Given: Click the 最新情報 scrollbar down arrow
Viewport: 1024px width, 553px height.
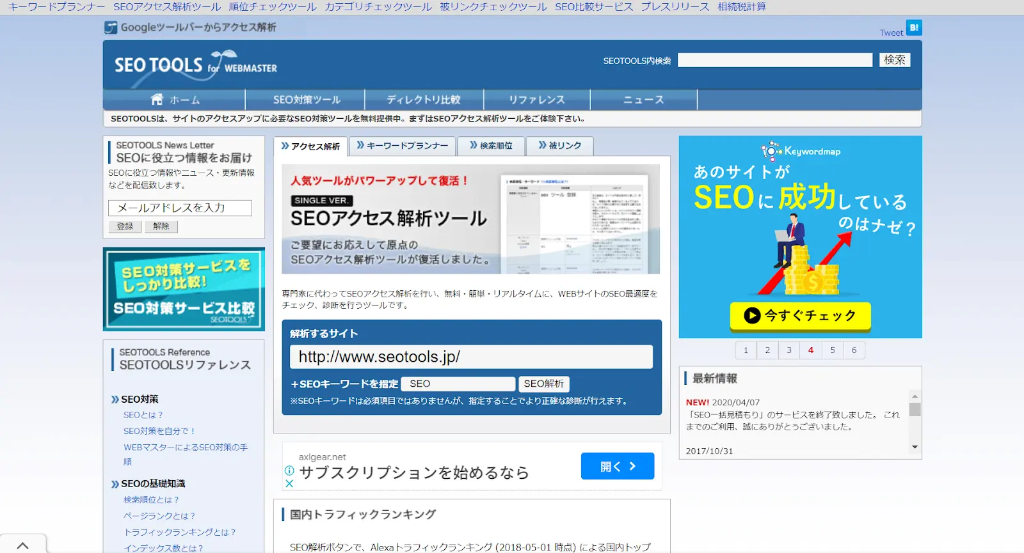Looking at the screenshot, I should pyautogui.click(x=915, y=447).
